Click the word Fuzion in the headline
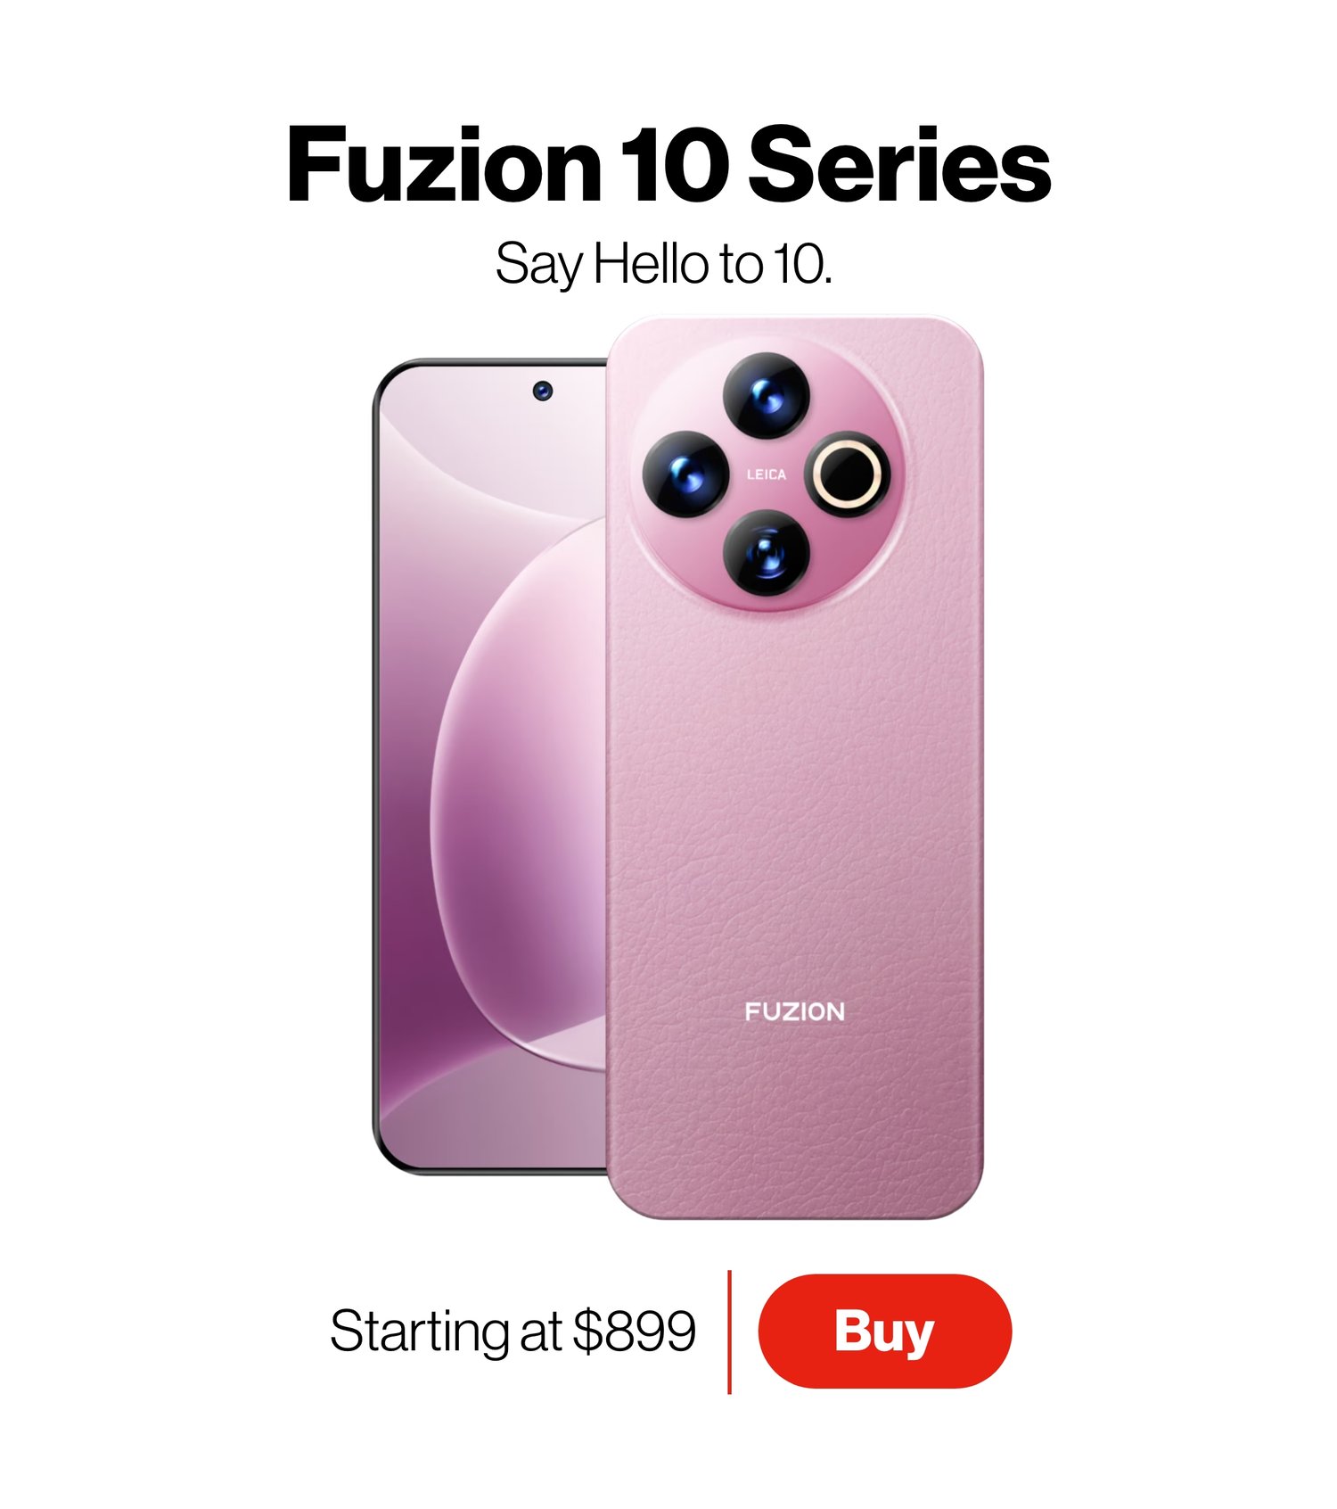The width and height of the screenshot is (1337, 1509). coord(444,166)
